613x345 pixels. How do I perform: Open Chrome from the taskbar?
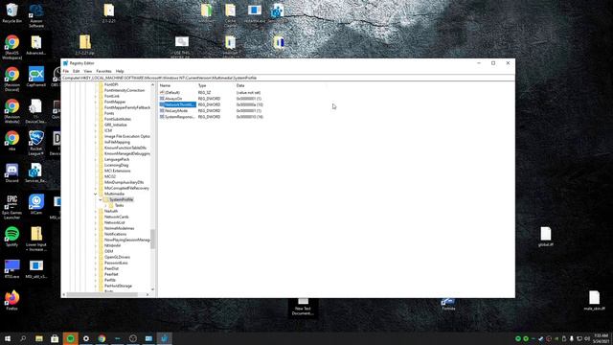point(102,338)
